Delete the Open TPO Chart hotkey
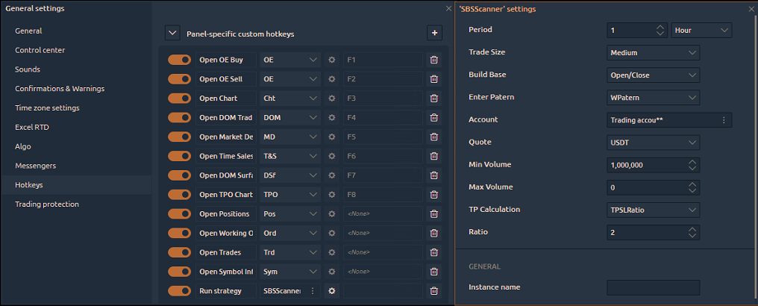Viewport: 758px width, 306px height. (x=433, y=195)
